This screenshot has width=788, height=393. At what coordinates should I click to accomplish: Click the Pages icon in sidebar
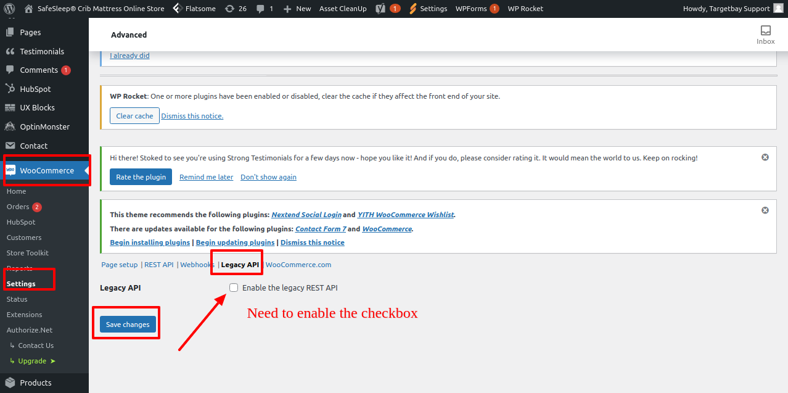[10, 32]
